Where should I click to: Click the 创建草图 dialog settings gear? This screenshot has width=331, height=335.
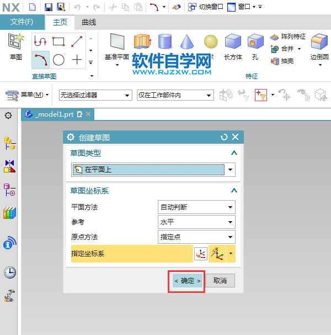click(71, 137)
